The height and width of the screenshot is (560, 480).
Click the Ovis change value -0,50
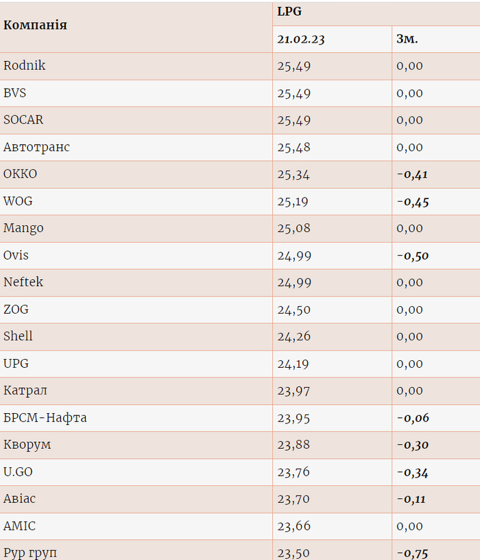click(x=413, y=255)
